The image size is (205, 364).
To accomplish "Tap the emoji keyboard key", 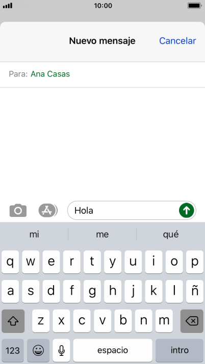I will point(38,350).
